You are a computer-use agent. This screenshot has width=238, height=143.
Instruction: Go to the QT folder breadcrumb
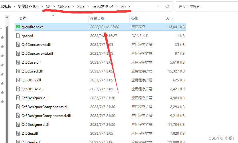tap(48, 6)
